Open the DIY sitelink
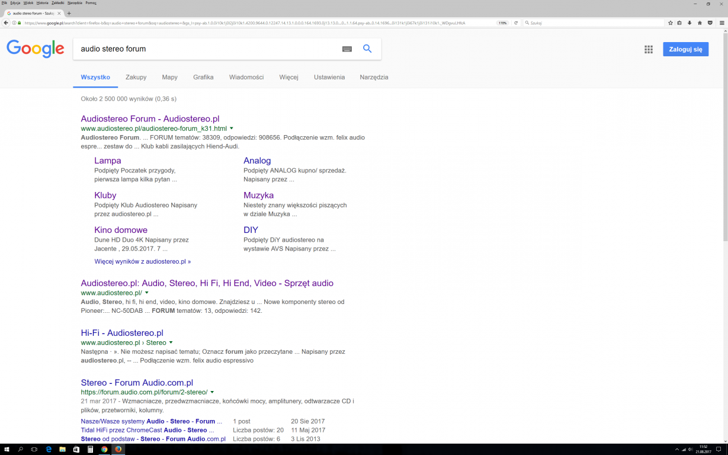The height and width of the screenshot is (455, 728). tap(251, 230)
